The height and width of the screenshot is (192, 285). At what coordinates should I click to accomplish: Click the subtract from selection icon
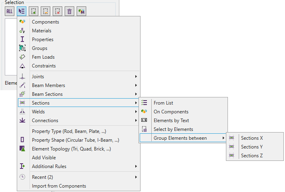click(x=46, y=12)
